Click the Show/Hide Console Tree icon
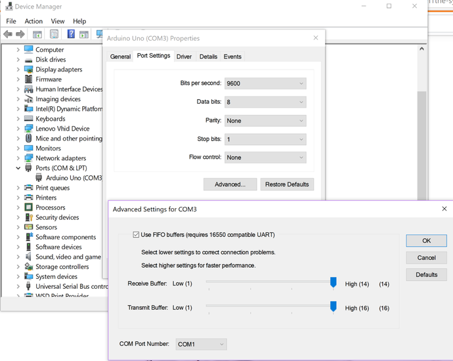This screenshot has height=361, width=453. (37, 34)
